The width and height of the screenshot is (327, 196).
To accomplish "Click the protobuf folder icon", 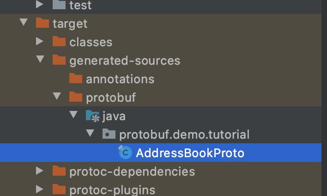I will coord(76,97).
